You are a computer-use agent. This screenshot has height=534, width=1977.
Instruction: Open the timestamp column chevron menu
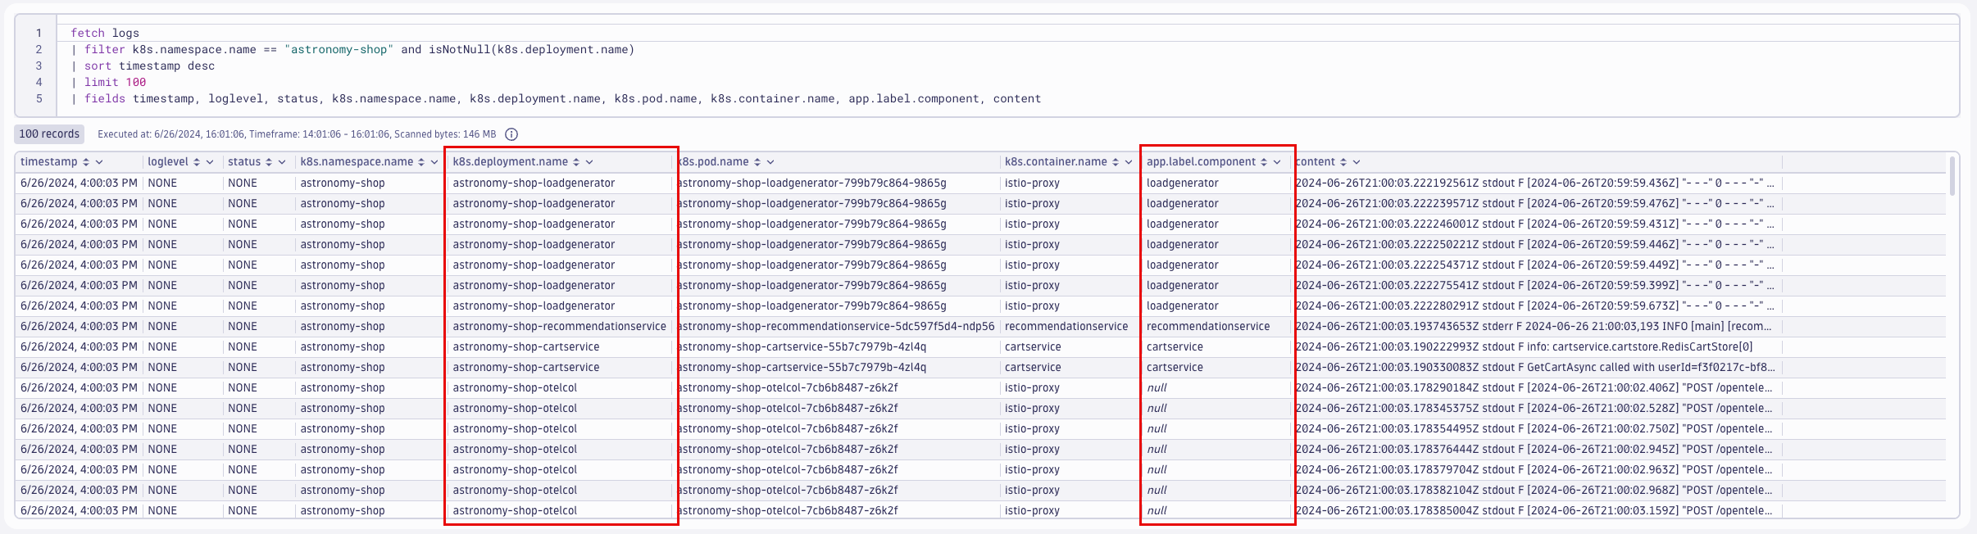[x=99, y=162]
